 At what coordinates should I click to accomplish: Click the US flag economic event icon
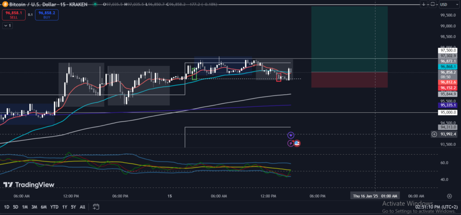(x=297, y=143)
